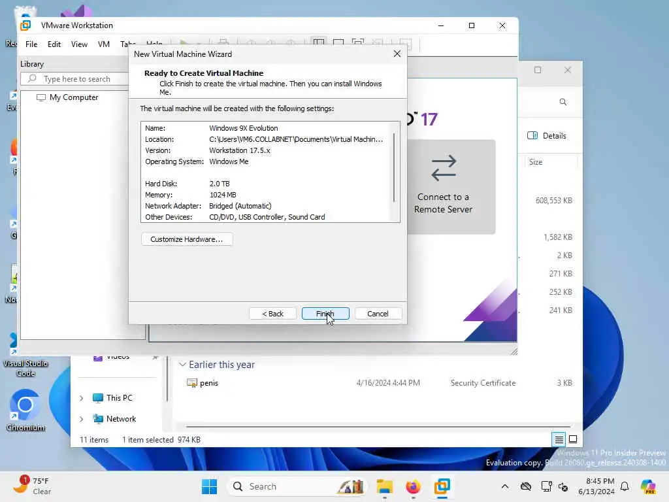
Task: Expand the Network node in Explorer
Action: tap(82, 419)
